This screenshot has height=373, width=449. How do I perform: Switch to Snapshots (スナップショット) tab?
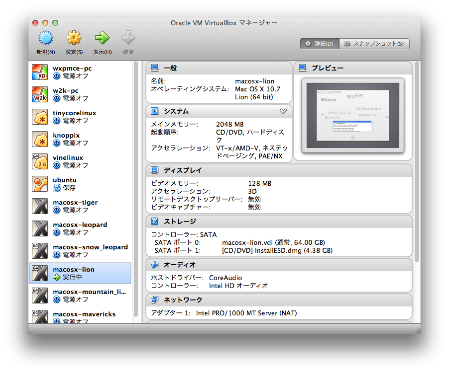374,44
